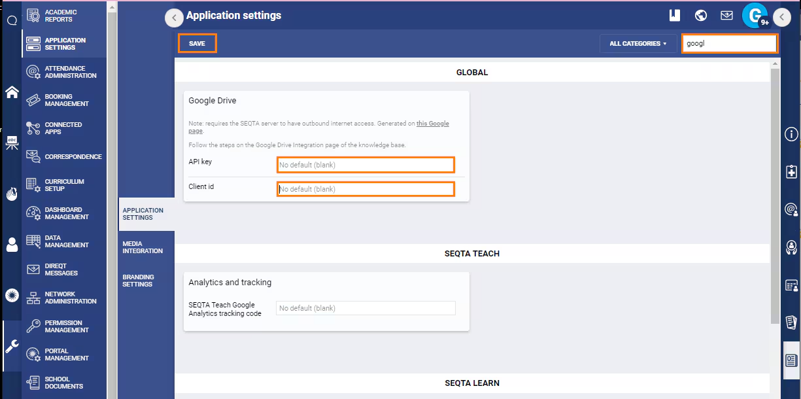Click the at-sign person icon in the right rail
The height and width of the screenshot is (399, 801).
click(x=791, y=209)
